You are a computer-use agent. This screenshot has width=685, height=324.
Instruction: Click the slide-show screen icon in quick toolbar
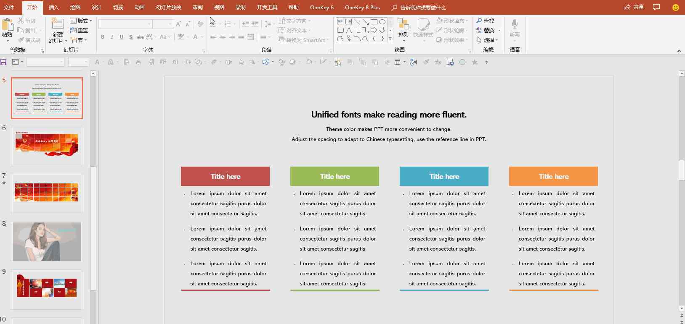450,62
